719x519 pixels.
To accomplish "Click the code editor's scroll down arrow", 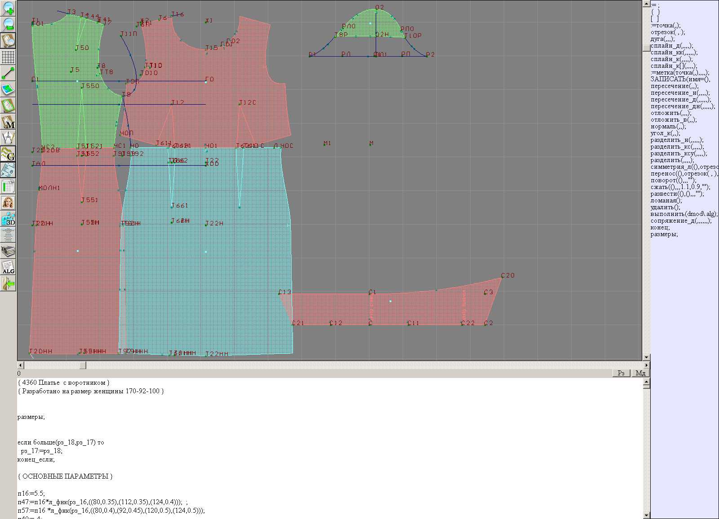I will click(x=646, y=515).
